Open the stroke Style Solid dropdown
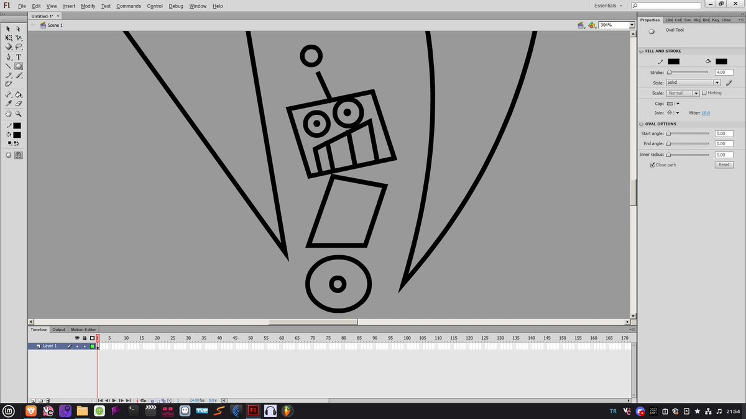This screenshot has height=419, width=746. click(693, 83)
